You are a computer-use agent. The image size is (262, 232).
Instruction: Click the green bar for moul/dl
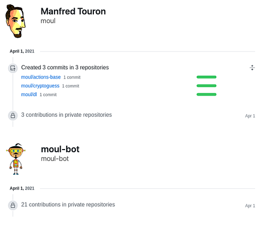[x=206, y=94]
